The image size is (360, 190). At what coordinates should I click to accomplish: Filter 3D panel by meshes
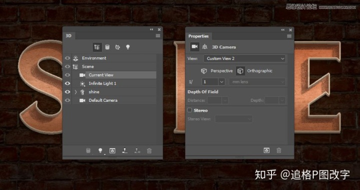(107, 47)
